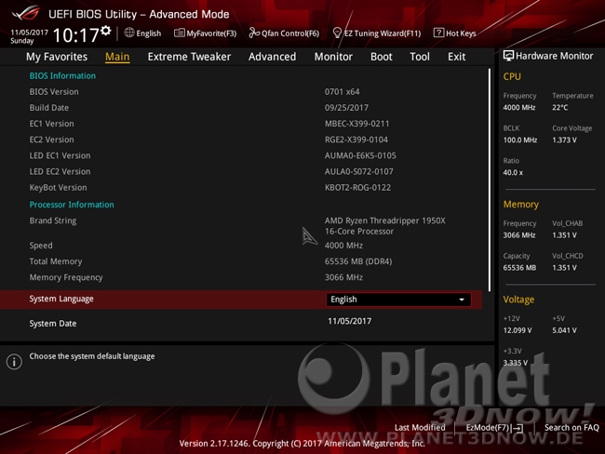The image size is (605, 454).
Task: Click LED EC2 value AULA0-S072-0107
Action: tap(359, 171)
